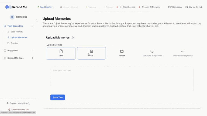Click the Save Text button

58,97
